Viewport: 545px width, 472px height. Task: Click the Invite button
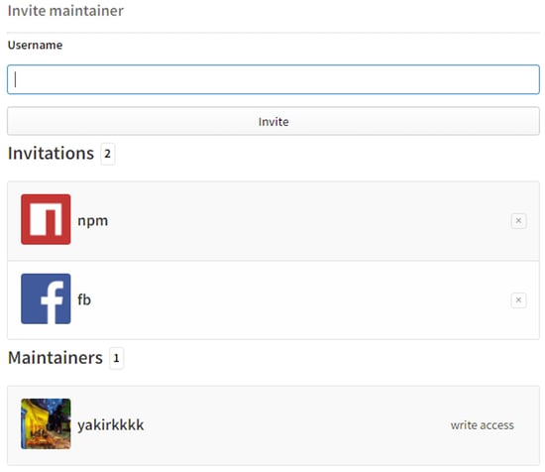coord(273,121)
